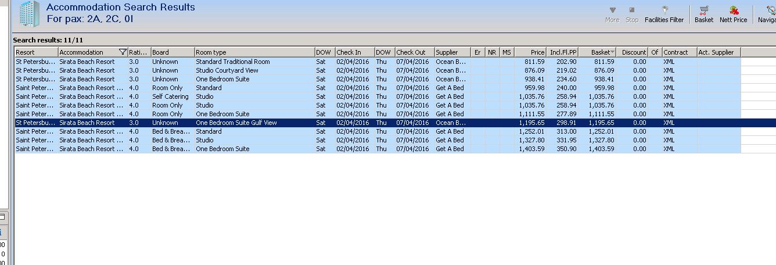Sort by Board column header
Screen dimensions: 776x265
[173, 52]
